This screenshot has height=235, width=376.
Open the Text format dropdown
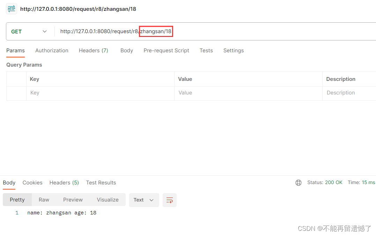coord(144,200)
